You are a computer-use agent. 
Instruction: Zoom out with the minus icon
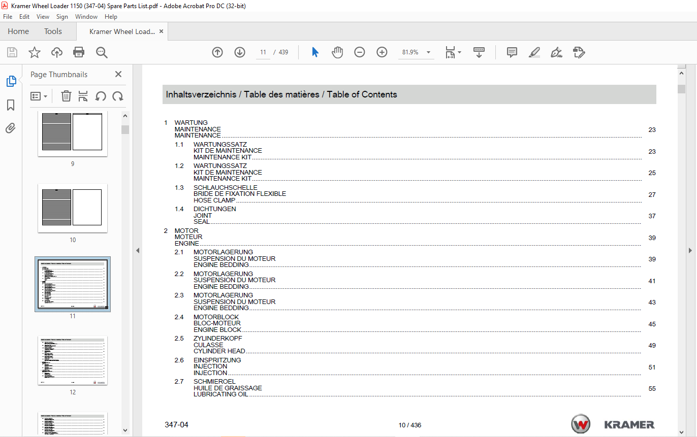pyautogui.click(x=360, y=52)
